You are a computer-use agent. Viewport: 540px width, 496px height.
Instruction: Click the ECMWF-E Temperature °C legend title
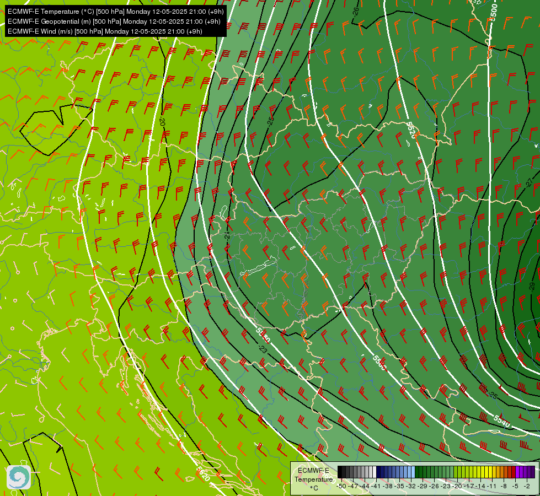point(313,479)
